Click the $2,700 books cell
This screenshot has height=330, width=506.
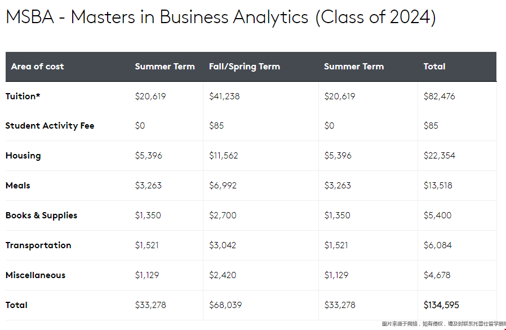(x=223, y=215)
